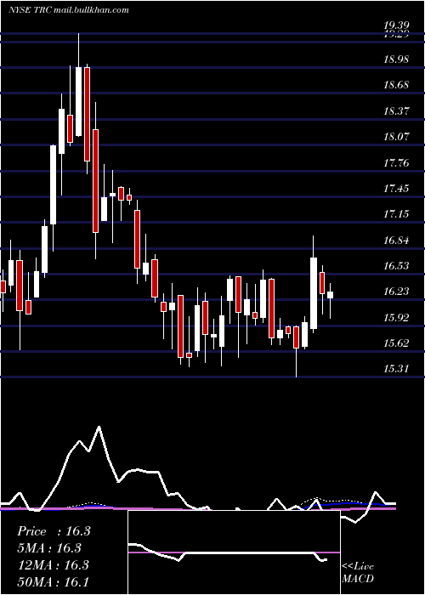Screen dimensions: 425x595
Task: Click the 19.39 price axis label
Action: click(x=396, y=25)
